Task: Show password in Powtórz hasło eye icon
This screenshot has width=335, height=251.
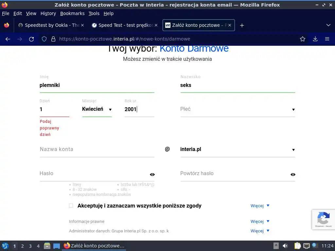Action: tap(293, 175)
